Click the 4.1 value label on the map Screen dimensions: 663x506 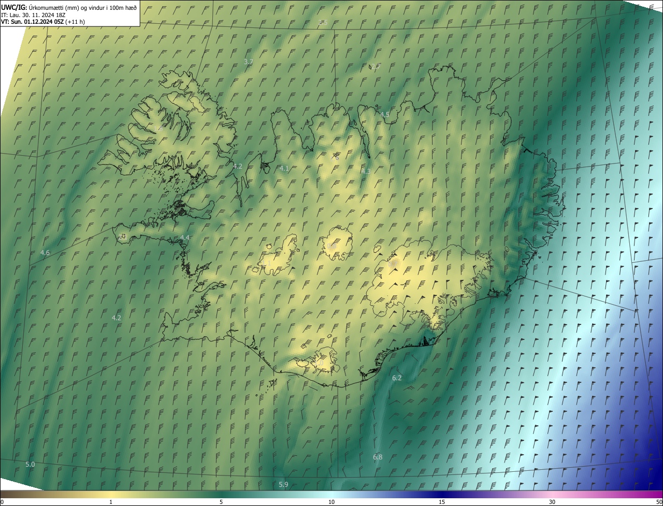pyautogui.click(x=284, y=168)
